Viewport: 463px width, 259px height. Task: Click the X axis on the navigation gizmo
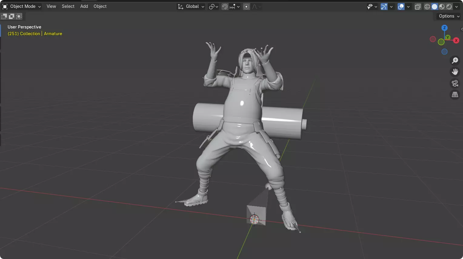click(x=456, y=40)
